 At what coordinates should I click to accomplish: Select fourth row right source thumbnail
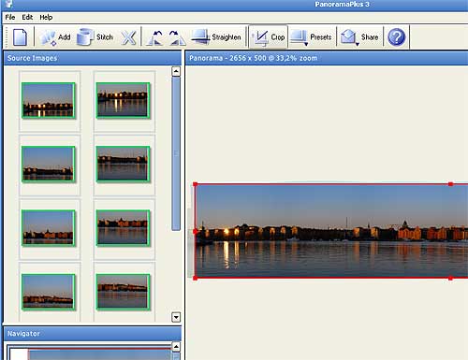123,292
